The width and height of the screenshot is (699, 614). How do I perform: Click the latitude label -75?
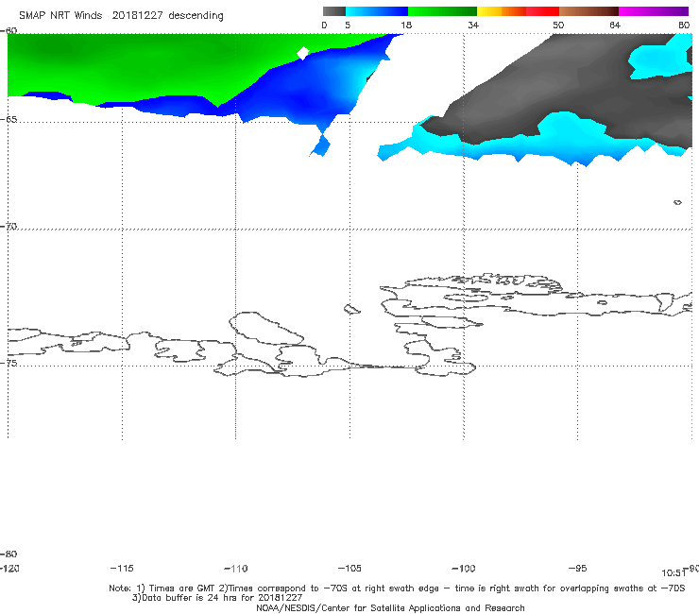[x=9, y=363]
